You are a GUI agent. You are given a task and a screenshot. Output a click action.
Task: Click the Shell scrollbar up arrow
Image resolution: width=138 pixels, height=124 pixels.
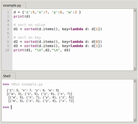(135, 81)
